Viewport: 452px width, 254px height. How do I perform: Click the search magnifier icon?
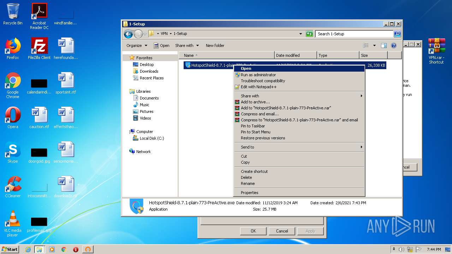(397, 34)
